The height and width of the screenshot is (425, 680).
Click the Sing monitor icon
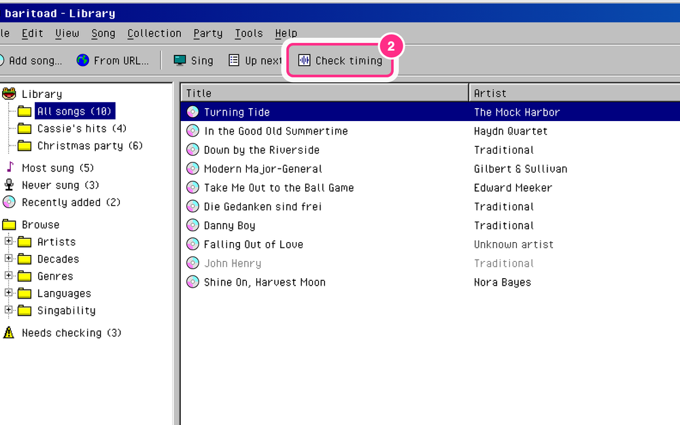(180, 61)
